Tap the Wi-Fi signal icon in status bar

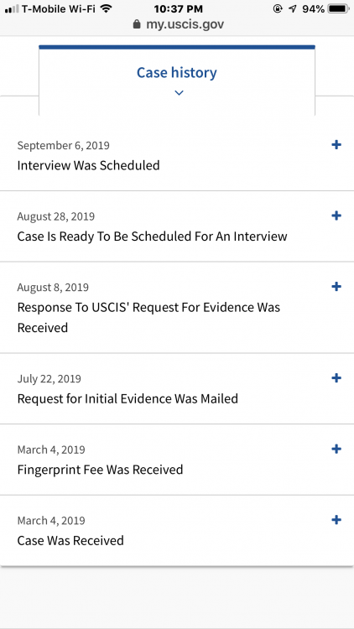[x=106, y=8]
